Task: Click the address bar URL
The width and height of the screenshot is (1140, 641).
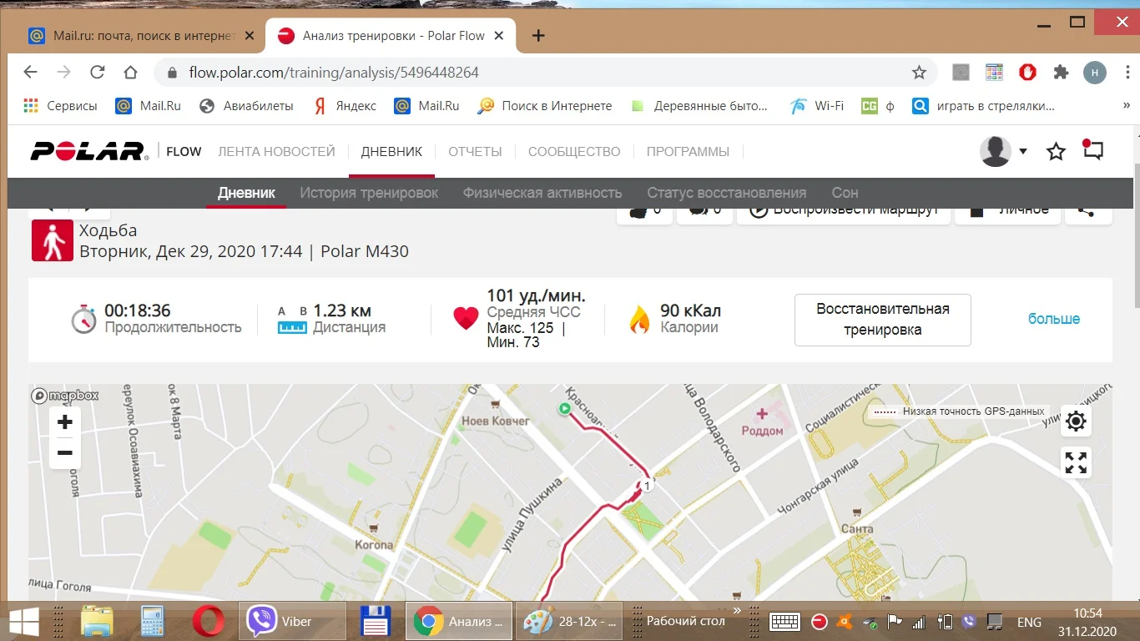Action: click(x=334, y=73)
